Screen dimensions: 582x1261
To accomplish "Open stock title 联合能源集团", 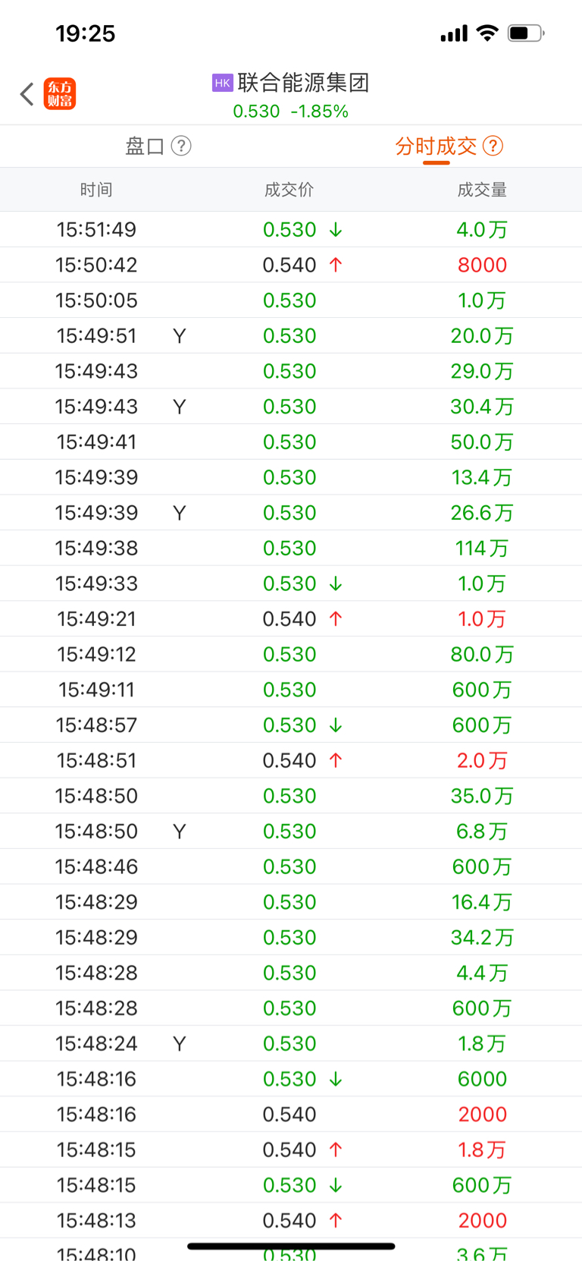I will [x=303, y=83].
